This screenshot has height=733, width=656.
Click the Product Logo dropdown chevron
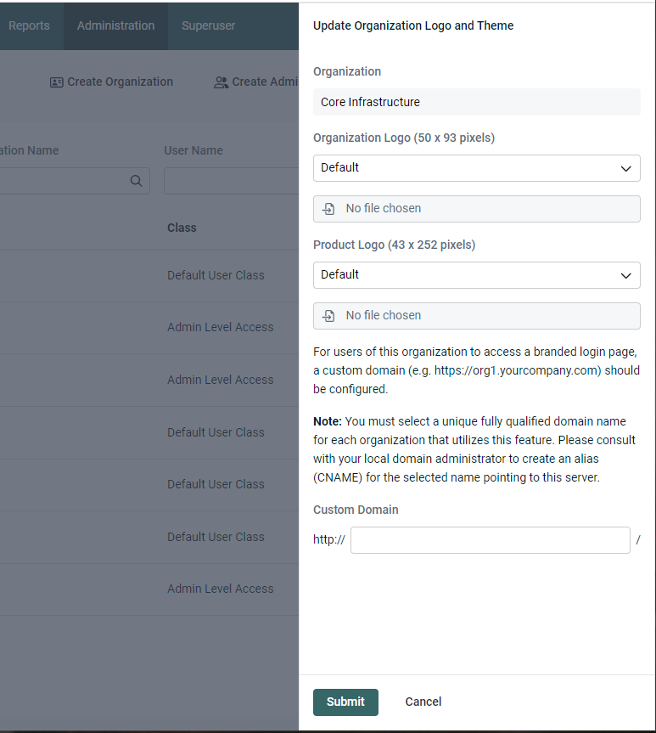pos(625,275)
